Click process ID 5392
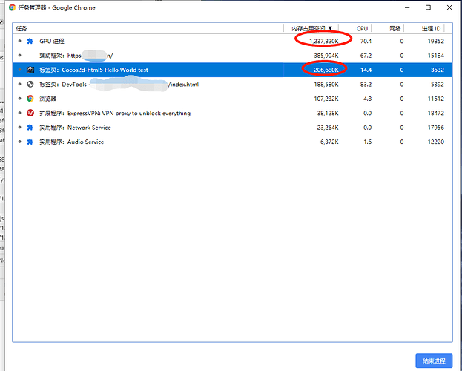Screen dimensions: 462x371 (x=438, y=85)
